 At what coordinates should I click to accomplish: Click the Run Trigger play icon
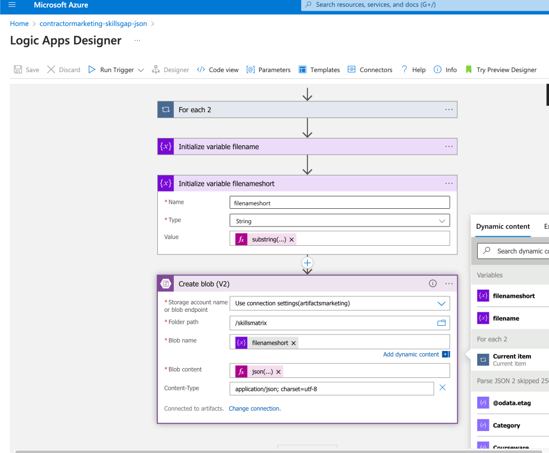[x=92, y=69]
